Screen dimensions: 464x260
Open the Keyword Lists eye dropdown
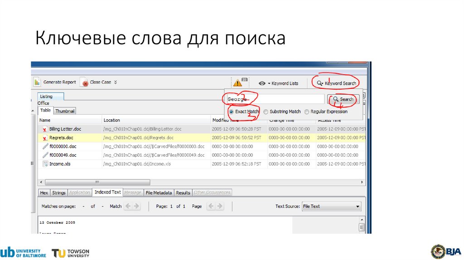(x=262, y=83)
